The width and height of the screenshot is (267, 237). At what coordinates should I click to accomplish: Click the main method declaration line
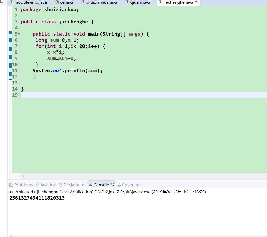click(91, 34)
